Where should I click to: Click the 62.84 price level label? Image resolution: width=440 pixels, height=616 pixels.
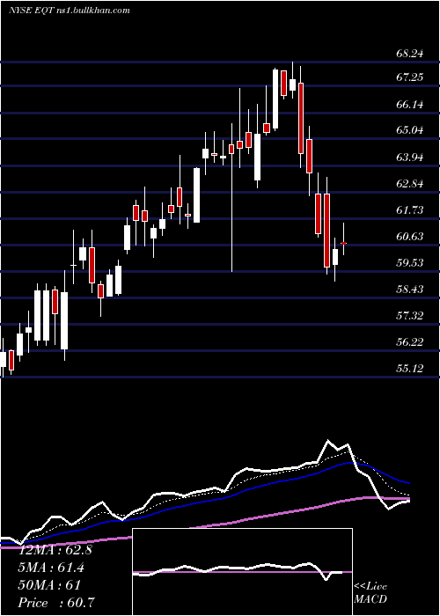click(410, 183)
